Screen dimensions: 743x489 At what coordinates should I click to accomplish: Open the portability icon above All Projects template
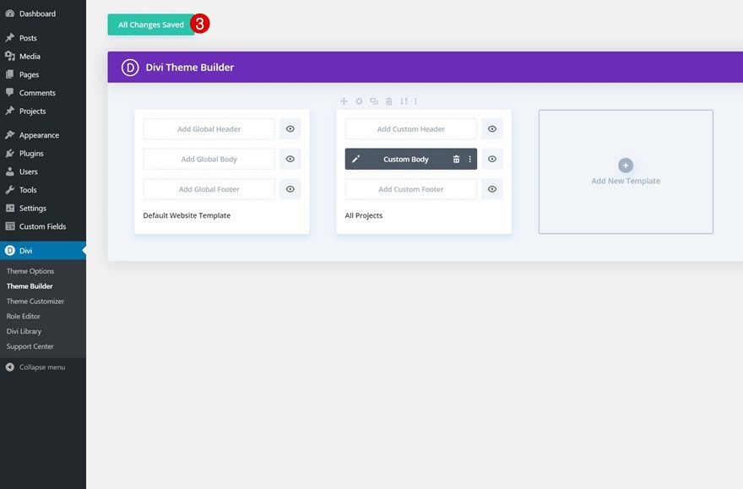(404, 101)
